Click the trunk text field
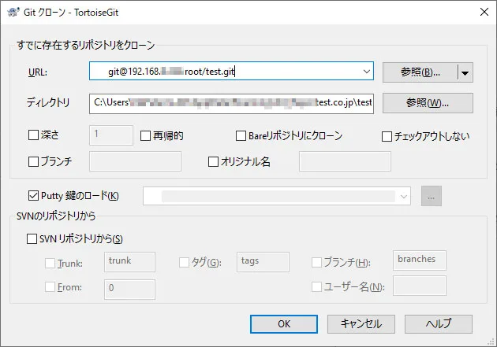The width and height of the screenshot is (497, 347). click(x=129, y=262)
